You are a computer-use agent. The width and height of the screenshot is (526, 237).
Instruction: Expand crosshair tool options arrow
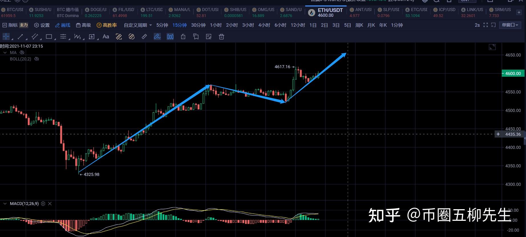click(x=12, y=39)
